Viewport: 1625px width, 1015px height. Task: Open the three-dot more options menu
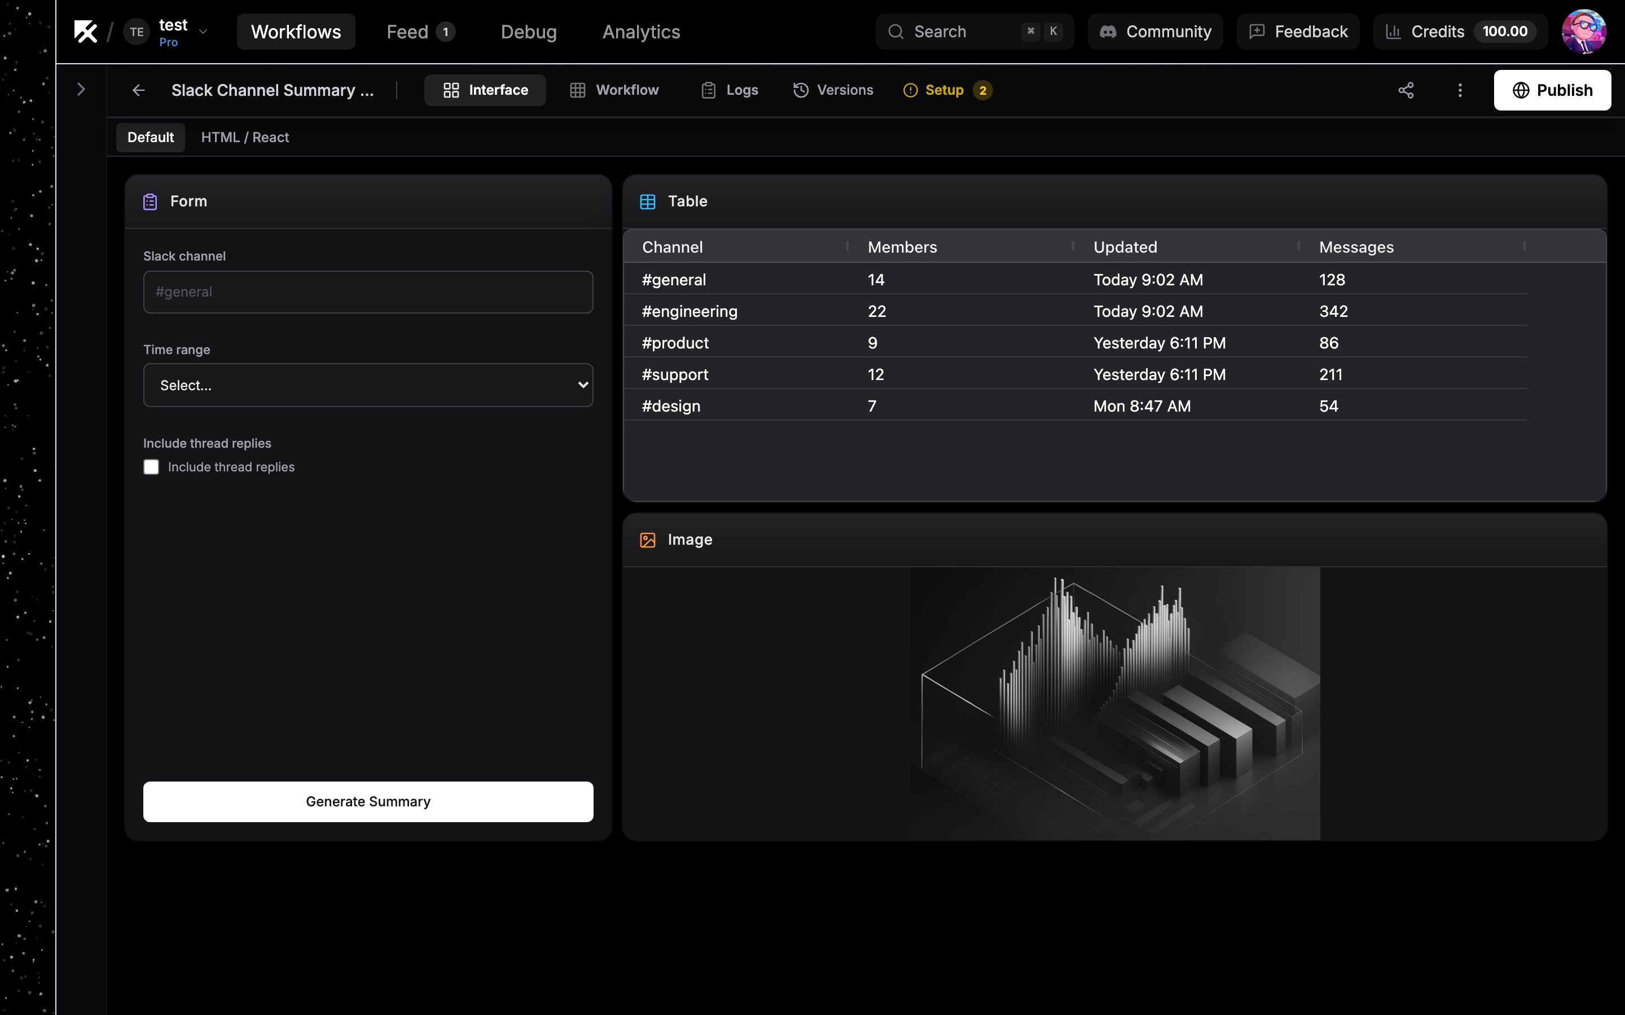tap(1460, 90)
